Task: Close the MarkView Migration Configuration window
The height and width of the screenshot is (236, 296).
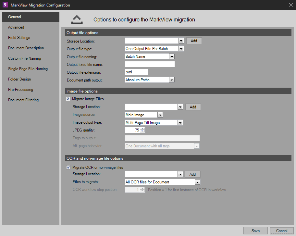Action: 291,5
